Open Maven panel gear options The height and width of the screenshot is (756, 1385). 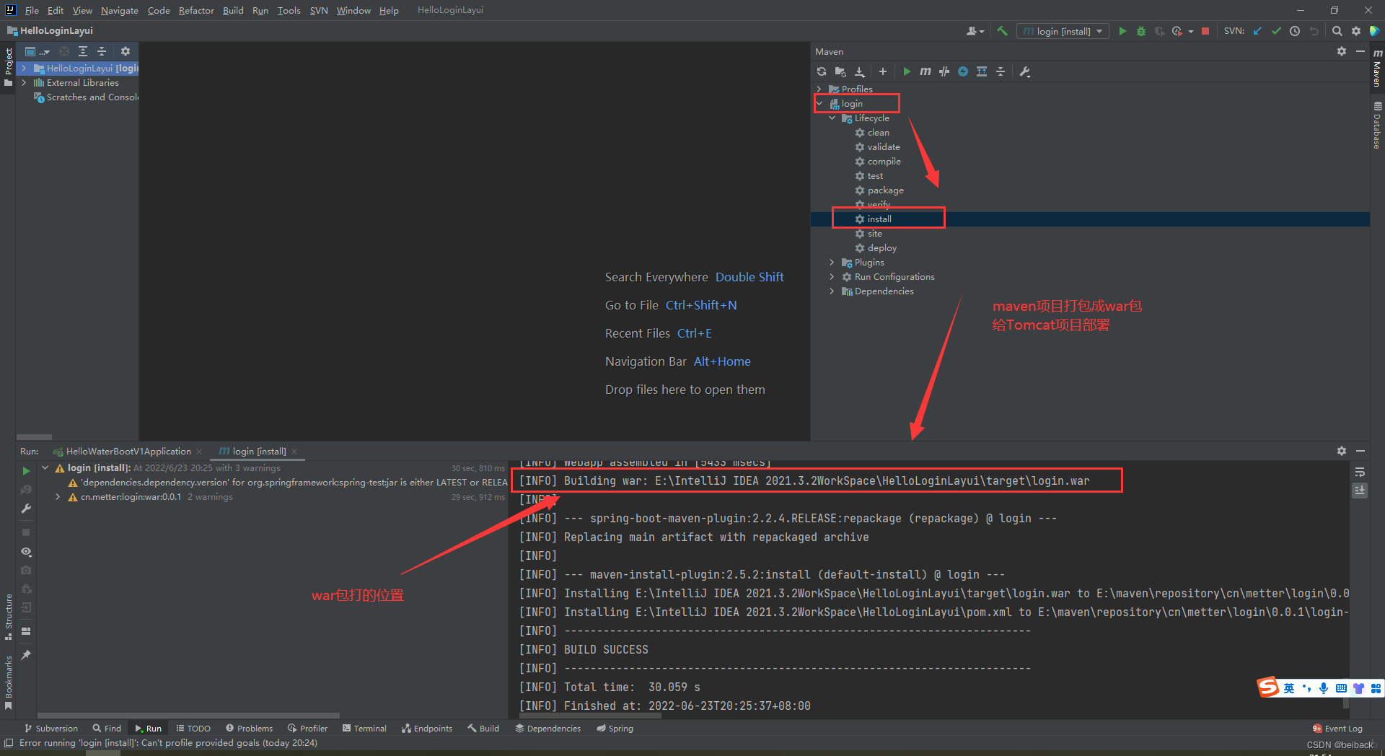click(x=1342, y=51)
